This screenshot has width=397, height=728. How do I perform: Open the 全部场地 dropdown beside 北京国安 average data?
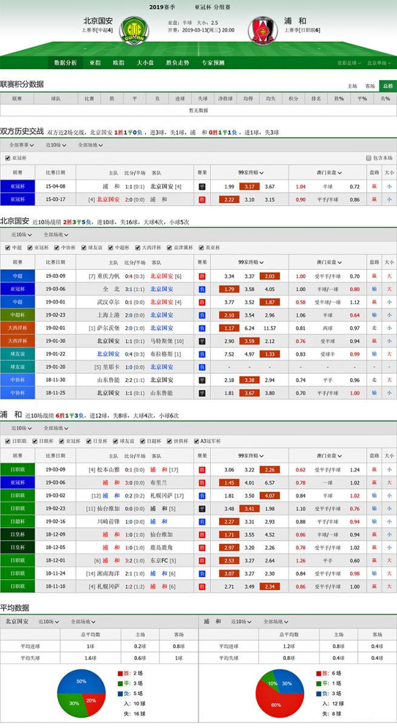pyautogui.click(x=83, y=622)
